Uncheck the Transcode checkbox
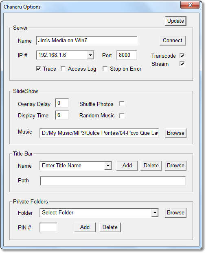Screen dimensions: 206x253 182,56
